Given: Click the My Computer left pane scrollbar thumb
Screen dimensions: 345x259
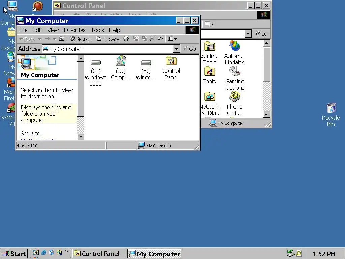Looking at the screenshot, I should pos(81,89).
